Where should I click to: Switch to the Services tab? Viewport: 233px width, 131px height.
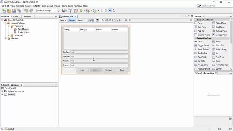(27, 17)
